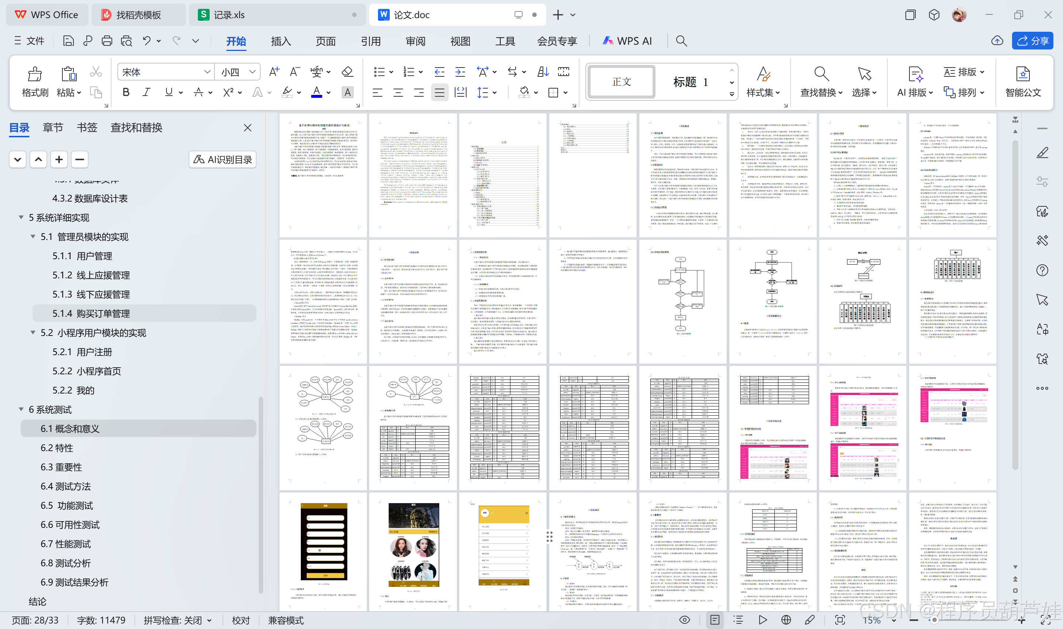The image size is (1063, 629).
Task: Toggle character shading button
Action: coord(347,92)
